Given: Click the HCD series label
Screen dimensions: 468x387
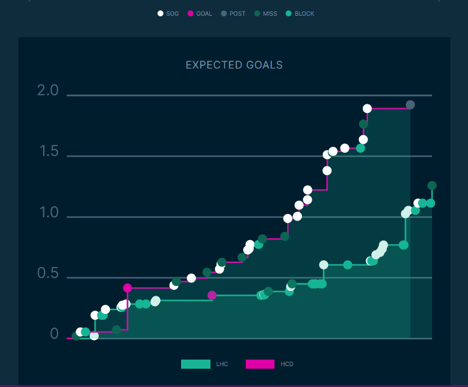Looking at the screenshot, I should click(x=287, y=364).
